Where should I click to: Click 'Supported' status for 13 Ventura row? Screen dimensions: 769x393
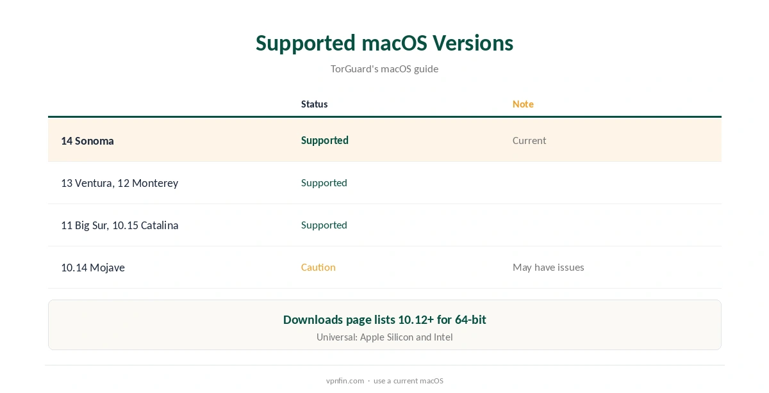click(x=324, y=182)
